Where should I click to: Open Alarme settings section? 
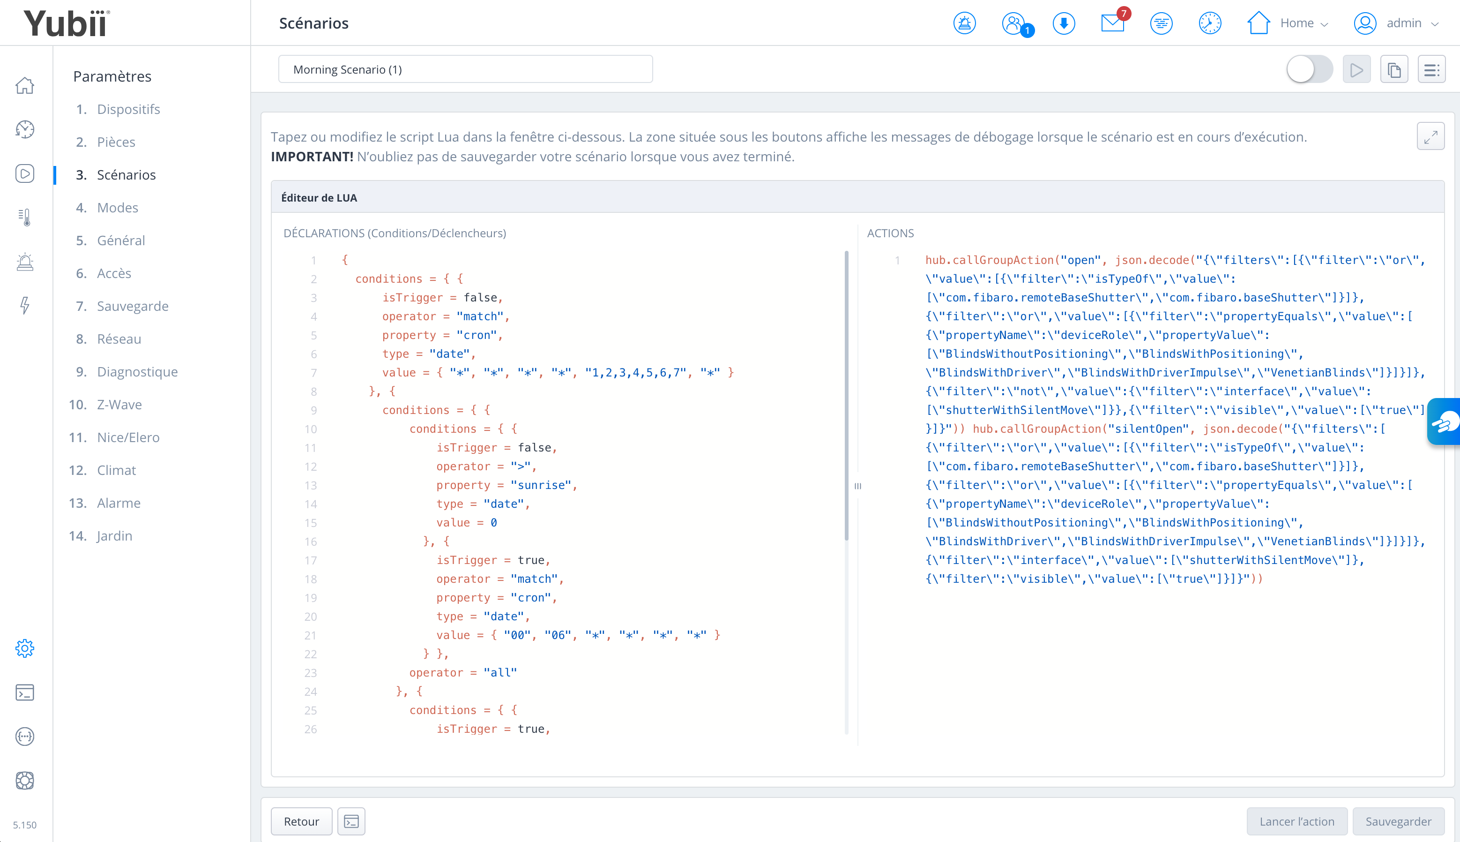click(x=119, y=503)
